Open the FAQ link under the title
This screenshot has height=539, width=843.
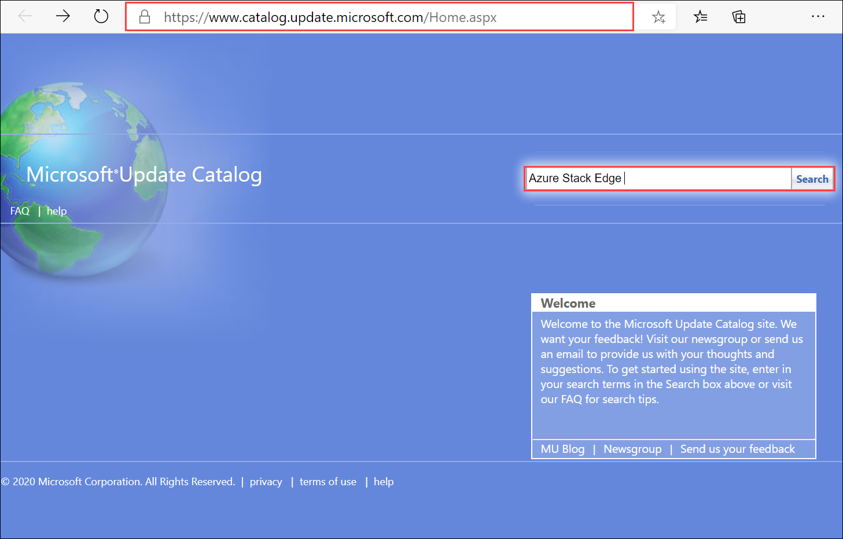pyautogui.click(x=20, y=211)
